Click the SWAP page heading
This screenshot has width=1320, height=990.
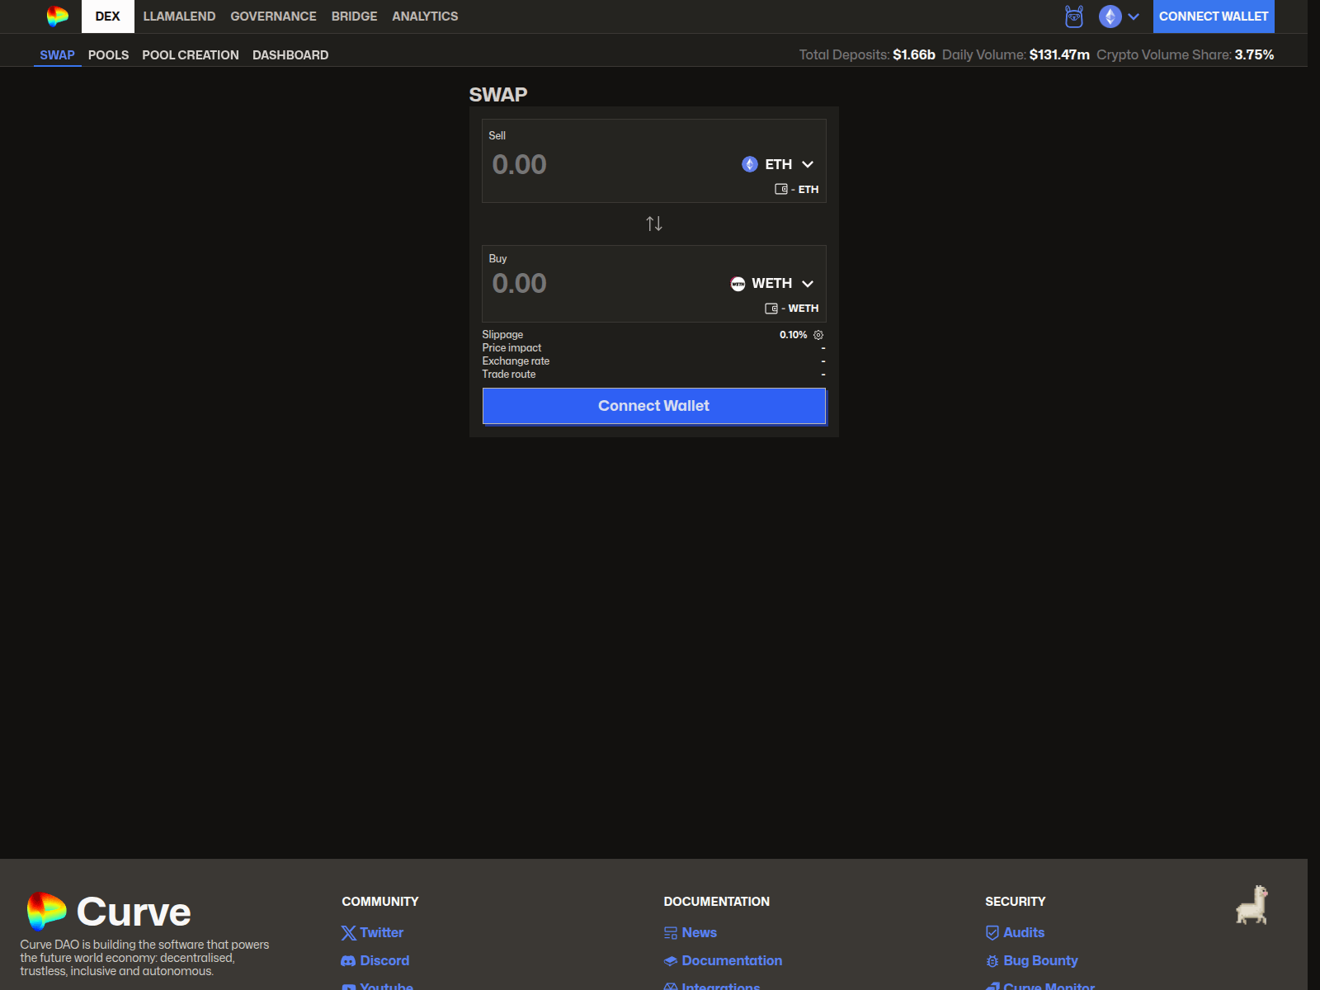[x=498, y=95]
